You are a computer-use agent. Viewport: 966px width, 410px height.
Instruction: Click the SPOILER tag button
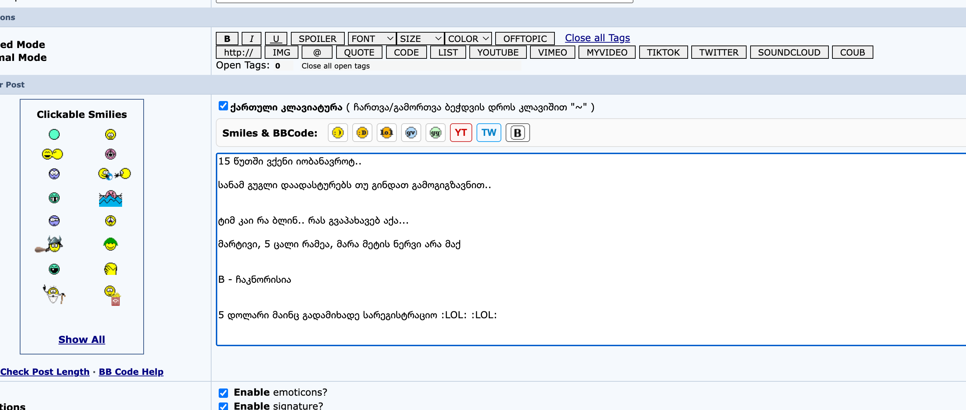317,39
